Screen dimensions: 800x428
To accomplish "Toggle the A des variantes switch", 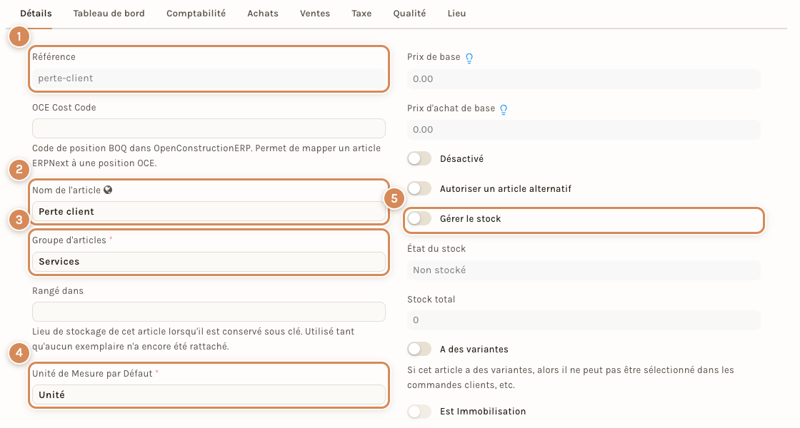I will coord(419,349).
